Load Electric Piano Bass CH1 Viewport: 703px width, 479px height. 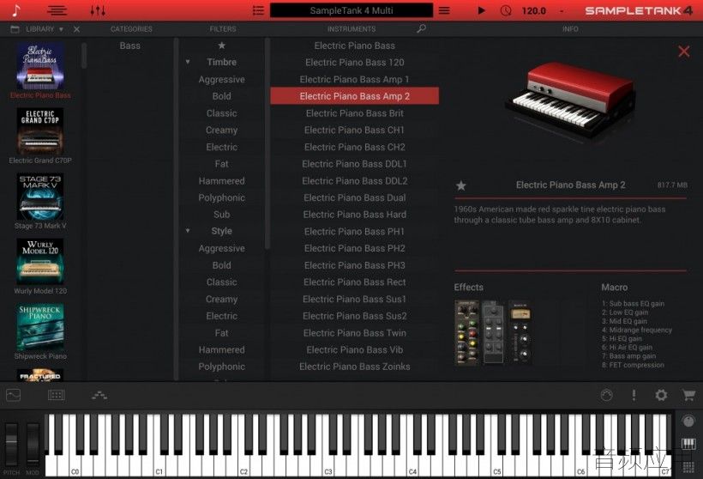tap(355, 130)
